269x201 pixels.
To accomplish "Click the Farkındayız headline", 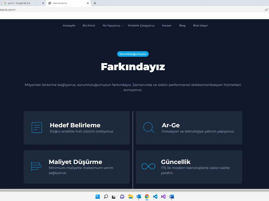I will 133,67.
